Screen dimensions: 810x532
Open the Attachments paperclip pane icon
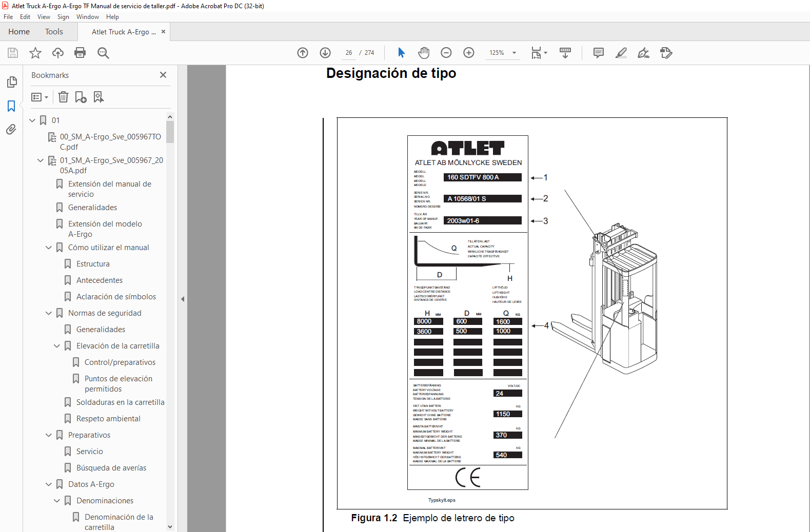11,130
